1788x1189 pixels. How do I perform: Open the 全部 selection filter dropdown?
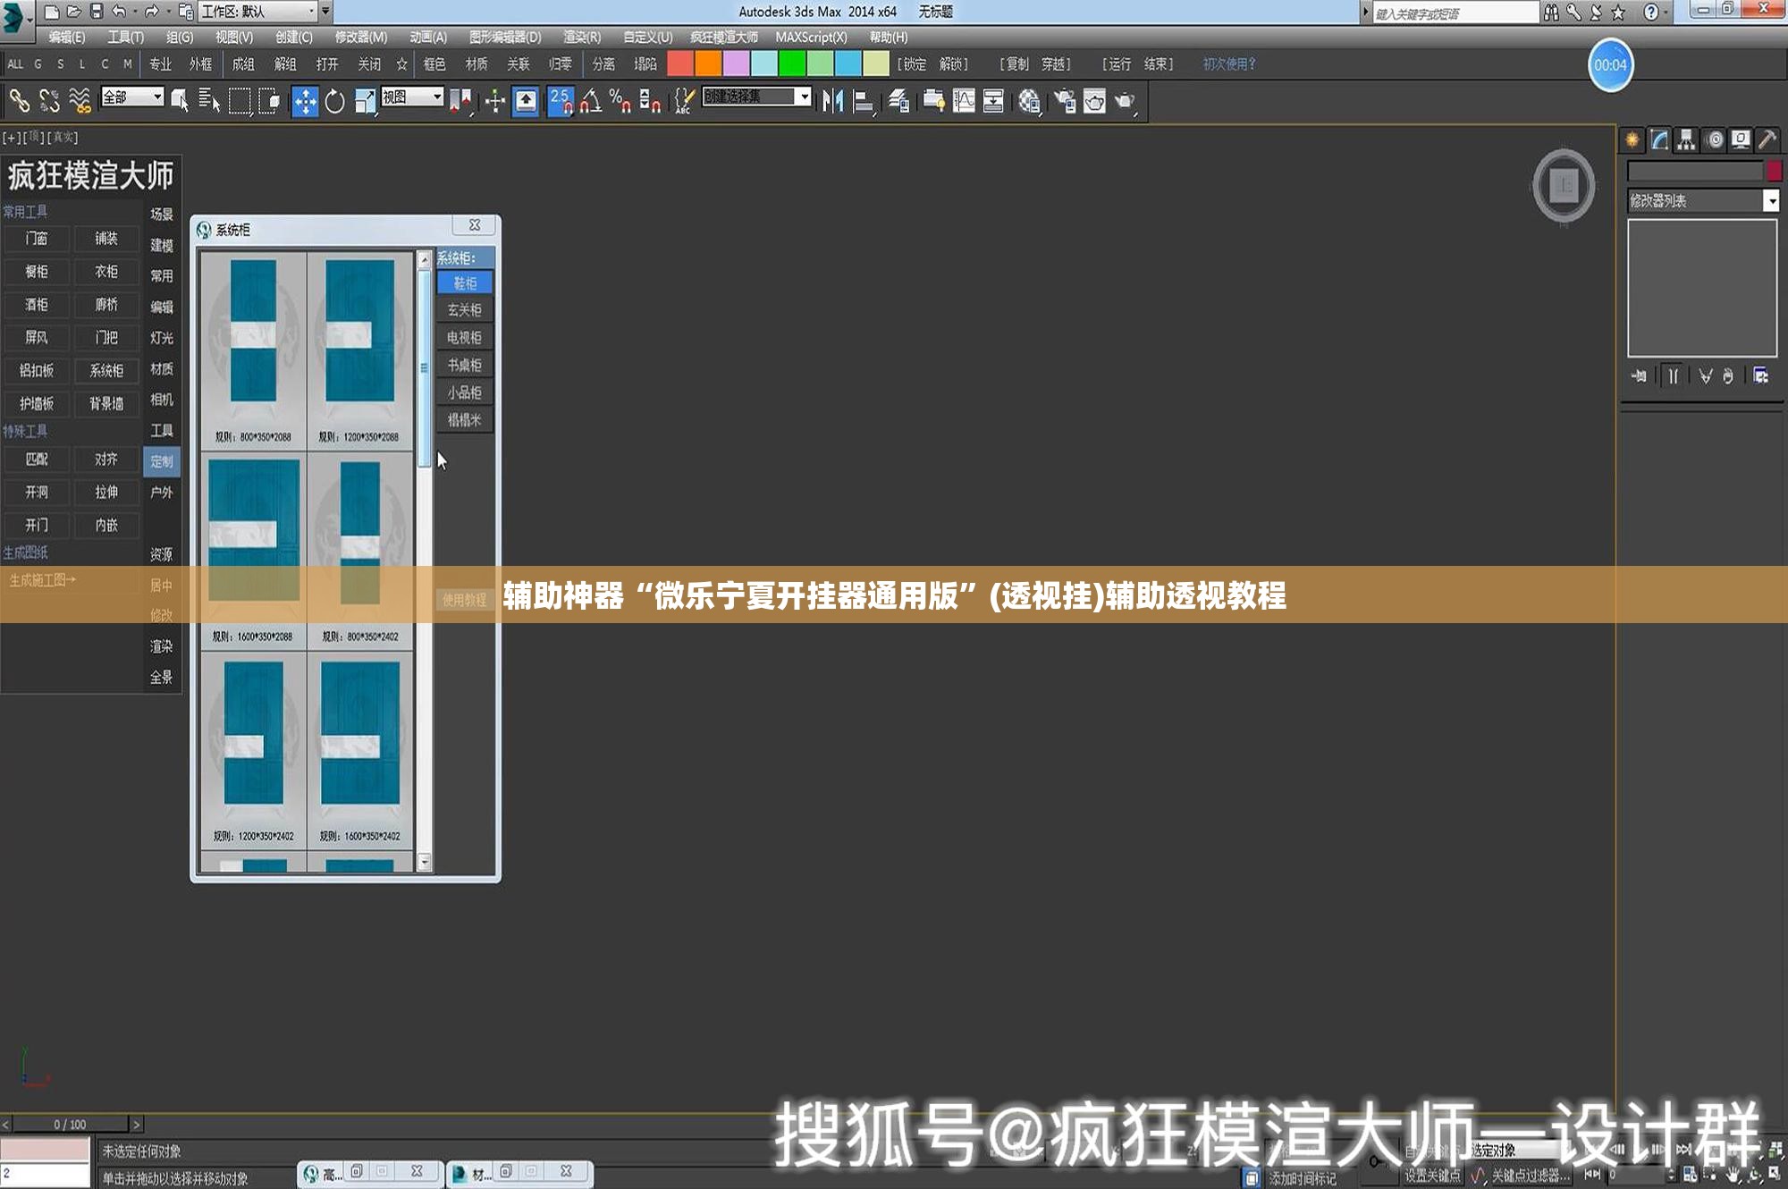pyautogui.click(x=132, y=97)
